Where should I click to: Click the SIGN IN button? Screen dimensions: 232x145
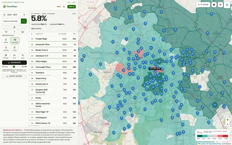click(72, 7)
